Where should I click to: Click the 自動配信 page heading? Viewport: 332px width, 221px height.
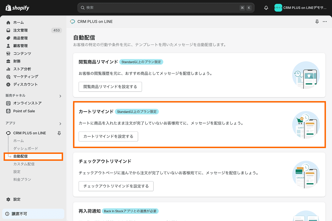tap(84, 38)
